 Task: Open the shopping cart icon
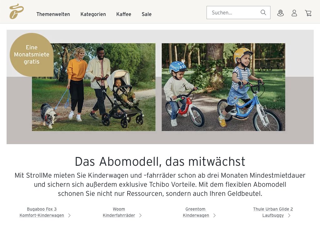pos(308,13)
